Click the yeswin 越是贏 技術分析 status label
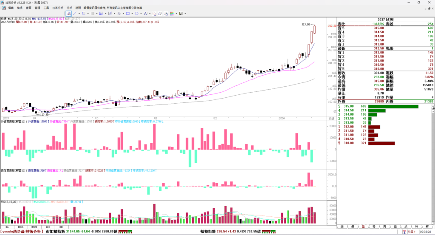This screenshot has width=435, height=235. pyautogui.click(x=22, y=232)
